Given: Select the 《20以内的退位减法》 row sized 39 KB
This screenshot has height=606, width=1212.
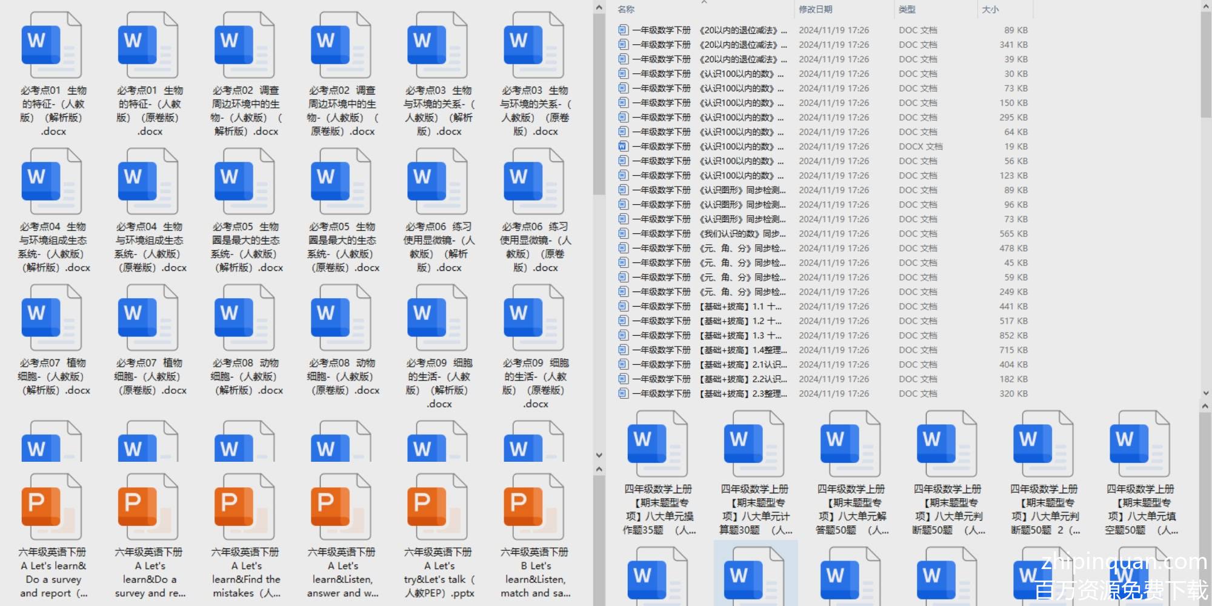Looking at the screenshot, I should click(x=823, y=59).
